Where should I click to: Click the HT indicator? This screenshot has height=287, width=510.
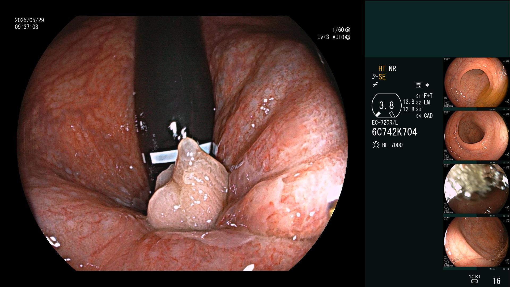tap(382, 69)
